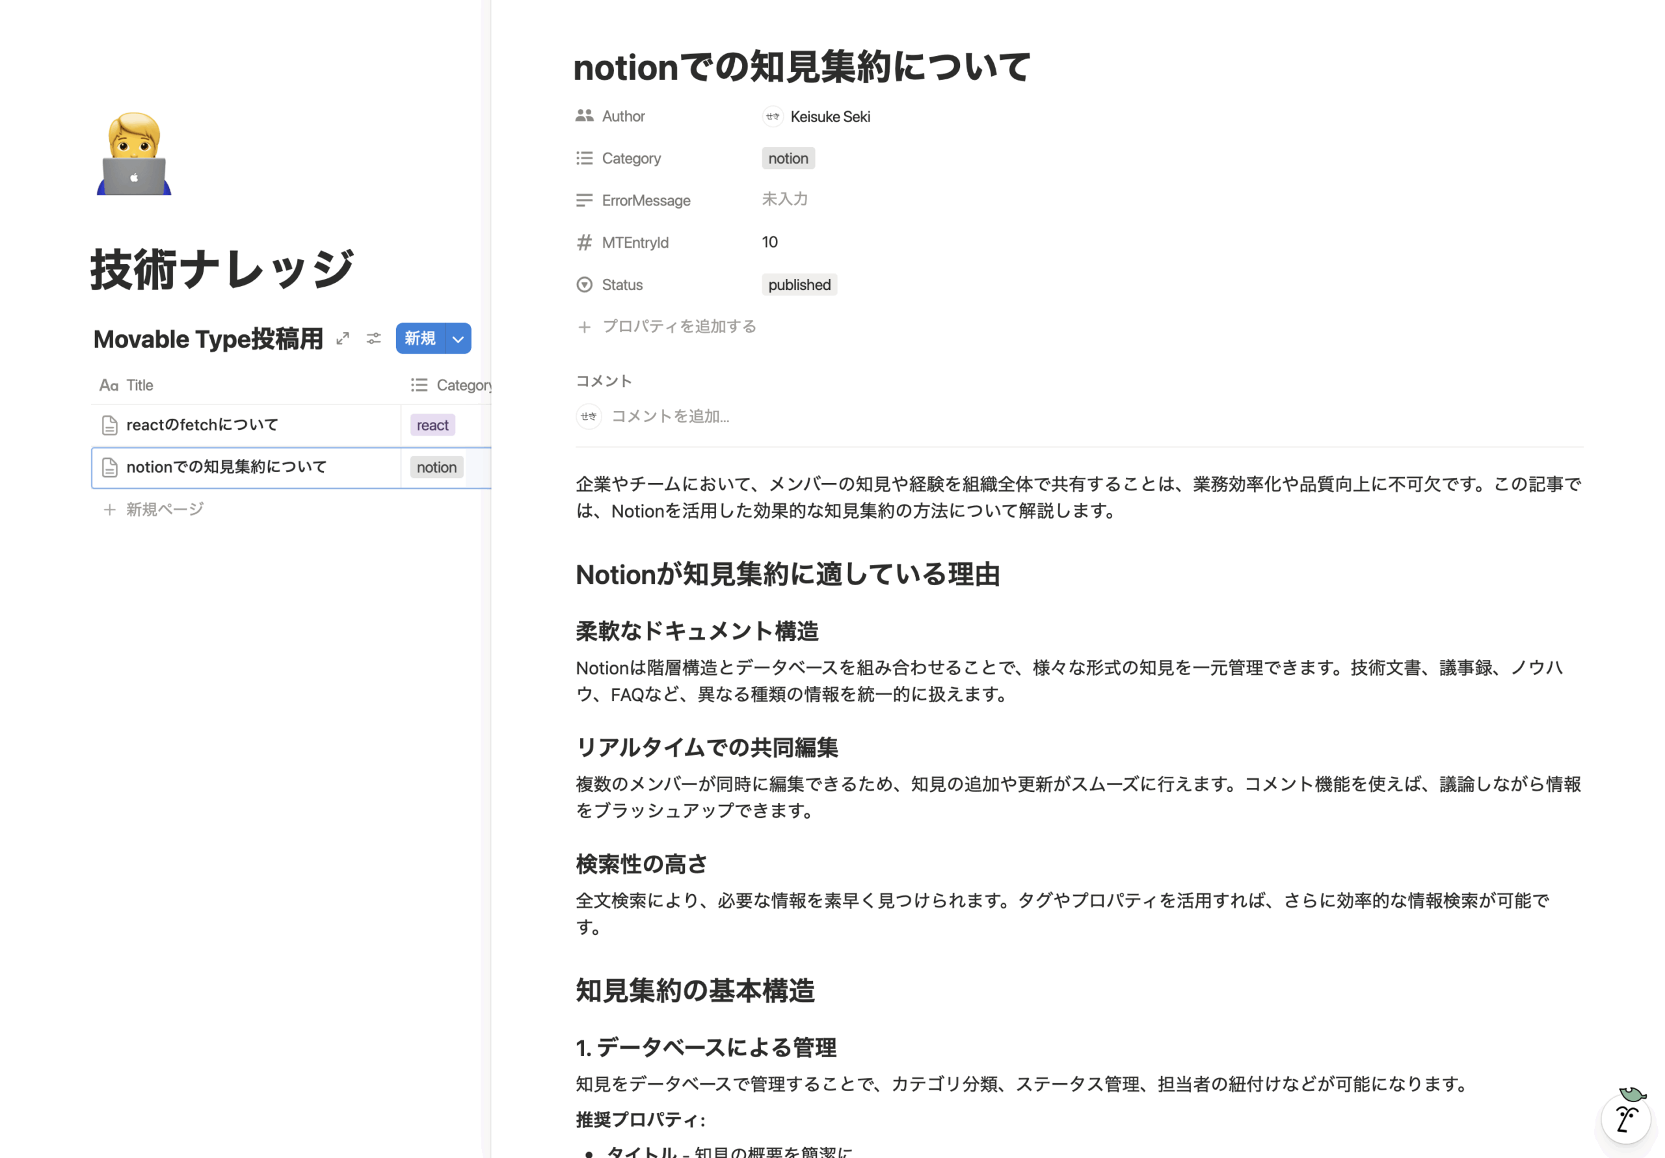
Task: Click the developer emoji page icon
Action: (x=134, y=153)
